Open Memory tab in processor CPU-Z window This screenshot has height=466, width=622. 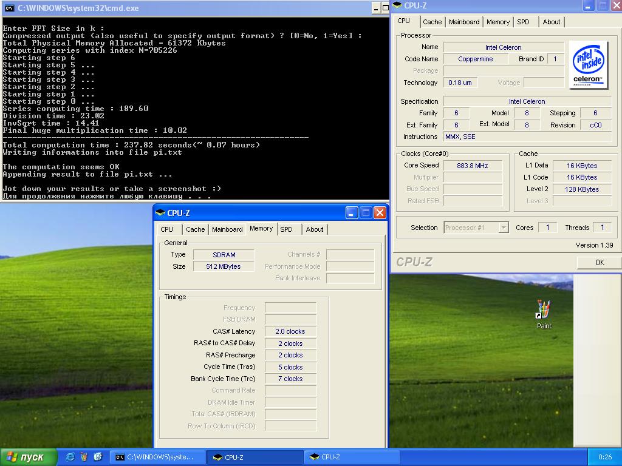point(498,22)
